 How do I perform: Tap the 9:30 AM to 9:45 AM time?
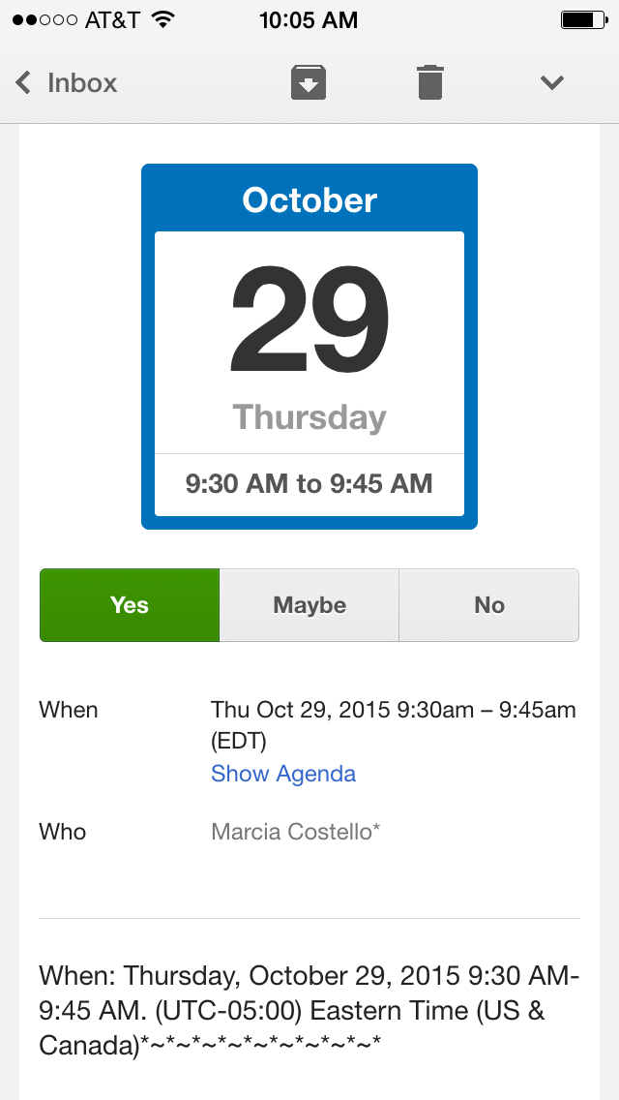pyautogui.click(x=309, y=484)
